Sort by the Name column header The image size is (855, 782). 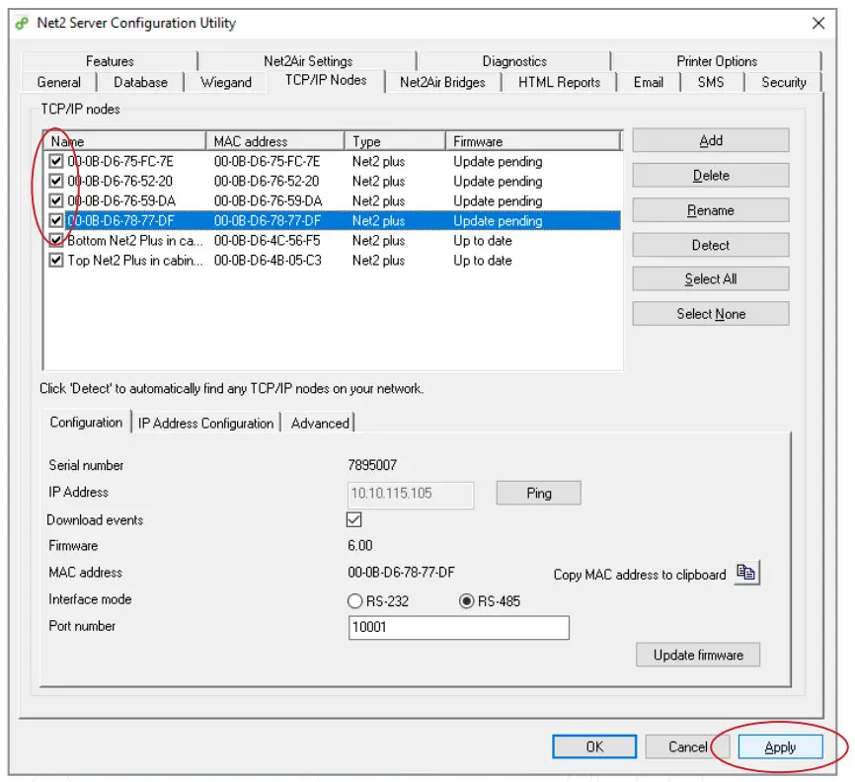pyautogui.click(x=124, y=141)
